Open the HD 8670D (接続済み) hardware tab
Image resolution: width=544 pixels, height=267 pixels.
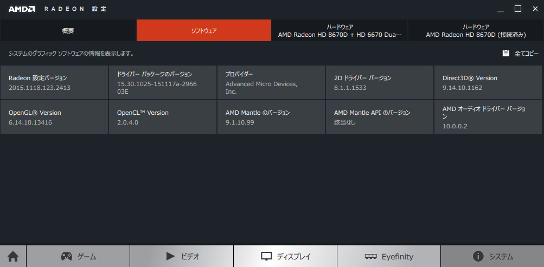pyautogui.click(x=476, y=30)
